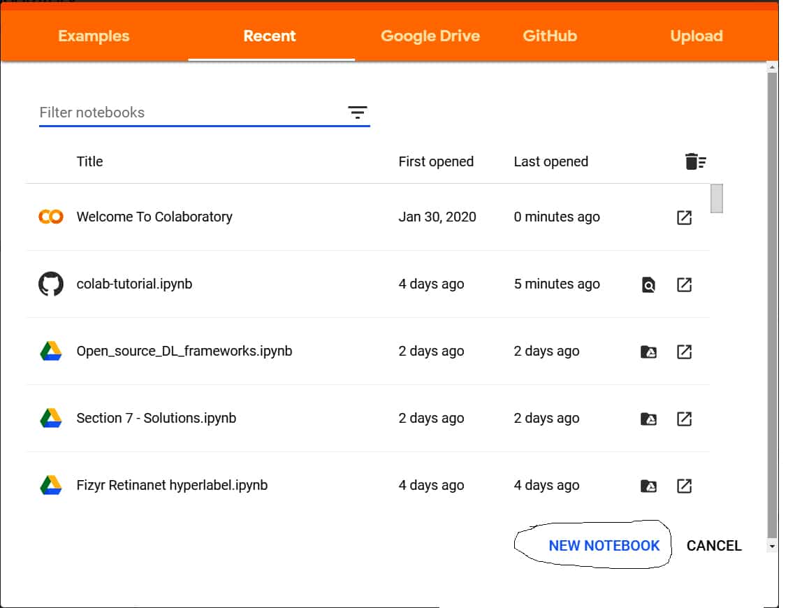Viewport: 802px width, 608px height.
Task: Open colab-tutorial.ipynb in a new tab icon
Action: (x=684, y=284)
